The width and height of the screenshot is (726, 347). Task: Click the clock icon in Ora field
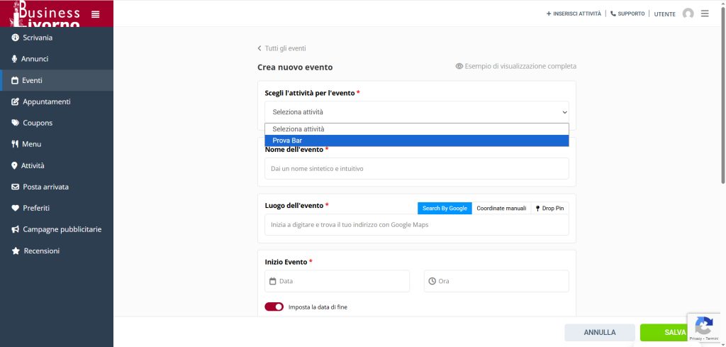point(432,281)
